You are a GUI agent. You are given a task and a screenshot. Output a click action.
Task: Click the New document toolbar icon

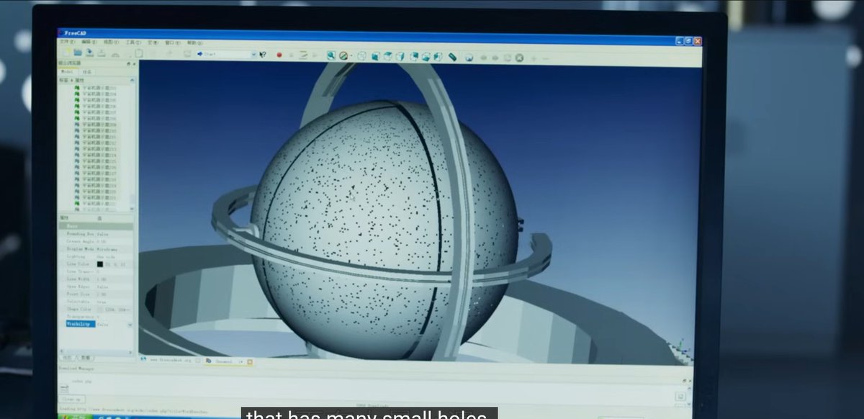(x=66, y=53)
